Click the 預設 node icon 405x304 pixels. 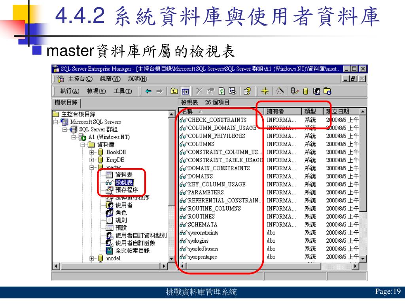pos(110,228)
